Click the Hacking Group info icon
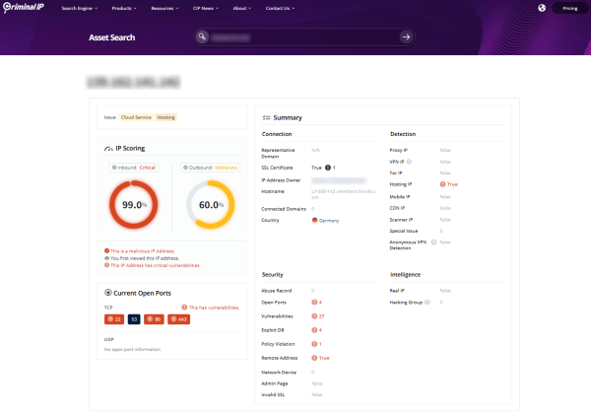 pyautogui.click(x=427, y=303)
